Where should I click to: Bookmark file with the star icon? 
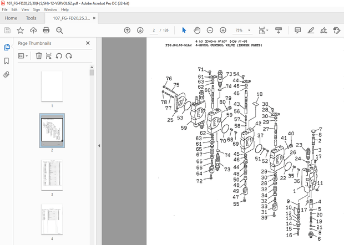click(21, 30)
